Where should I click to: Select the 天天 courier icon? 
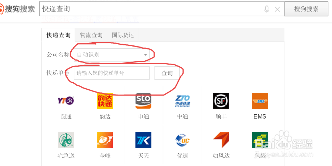tap(143, 140)
